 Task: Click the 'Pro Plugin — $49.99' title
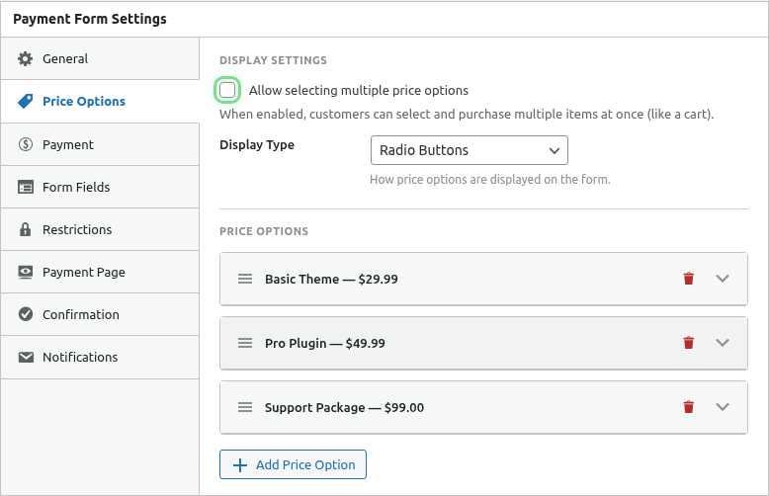coord(324,343)
